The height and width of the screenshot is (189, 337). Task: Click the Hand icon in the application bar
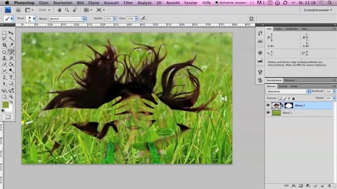[60, 10]
